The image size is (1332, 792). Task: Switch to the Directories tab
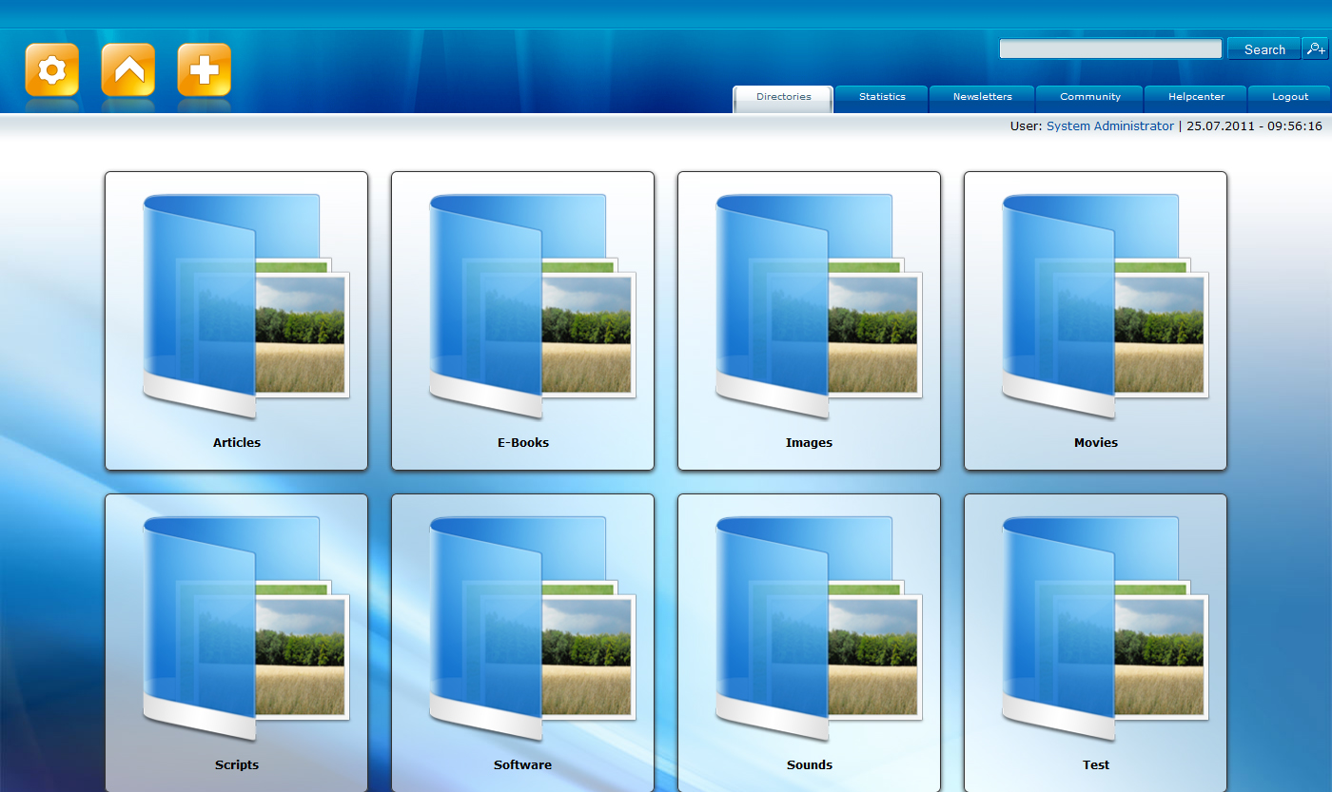click(x=783, y=99)
